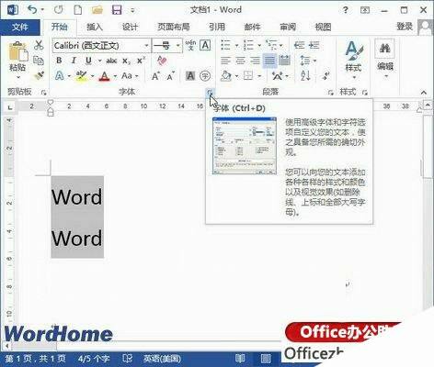Click the Copy icon
Image resolution: width=434 pixels, height=367 pixels.
coord(39,61)
